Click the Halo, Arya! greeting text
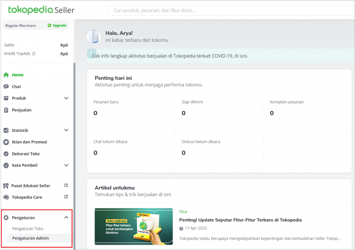 [119, 33]
